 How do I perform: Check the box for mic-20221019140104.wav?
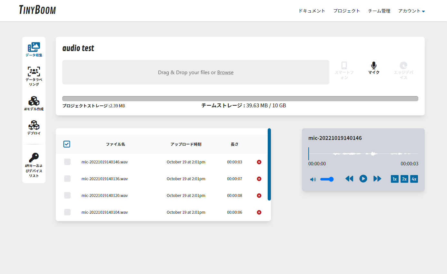pyautogui.click(x=67, y=212)
